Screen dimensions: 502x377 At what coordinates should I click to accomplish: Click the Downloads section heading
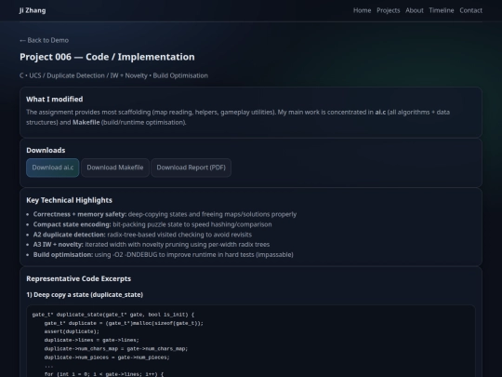46,150
